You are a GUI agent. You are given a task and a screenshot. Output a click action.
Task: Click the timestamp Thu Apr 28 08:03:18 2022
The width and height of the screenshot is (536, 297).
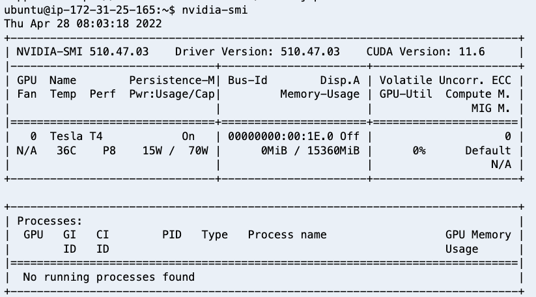pyautogui.click(x=83, y=23)
